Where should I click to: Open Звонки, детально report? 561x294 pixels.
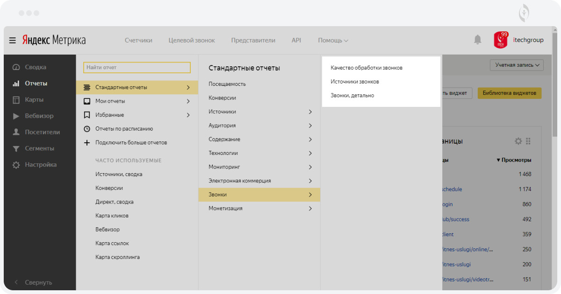(352, 96)
